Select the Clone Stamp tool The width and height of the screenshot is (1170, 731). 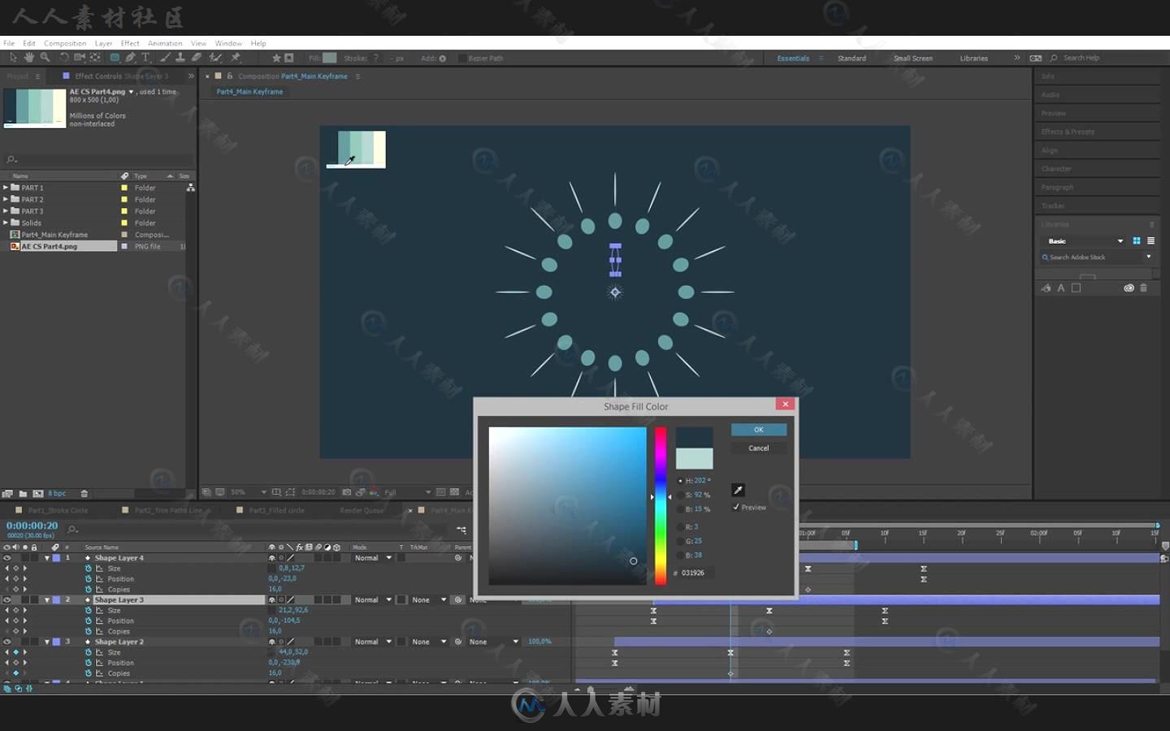point(180,58)
